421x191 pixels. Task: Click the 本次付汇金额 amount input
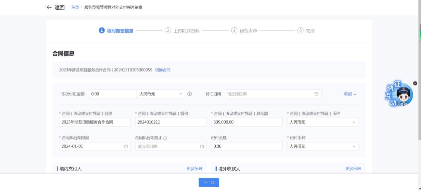[113, 94]
